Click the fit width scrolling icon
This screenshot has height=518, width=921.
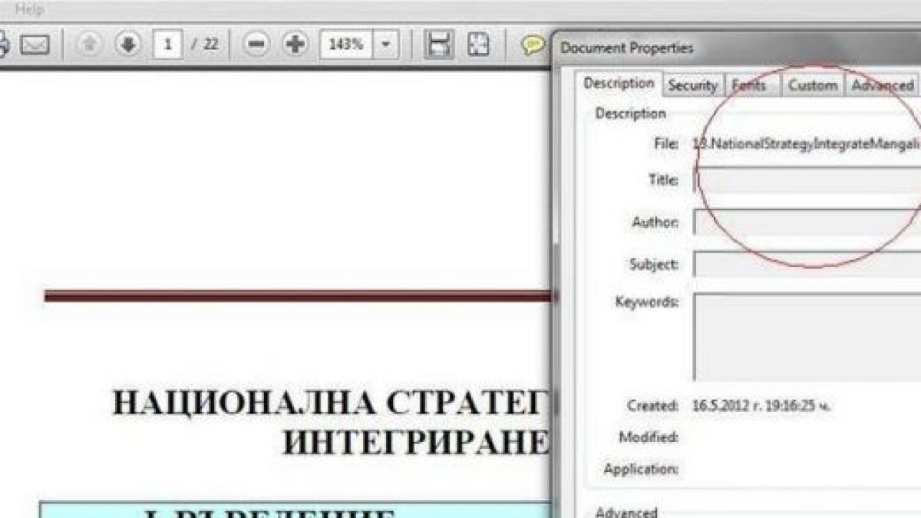pos(438,45)
